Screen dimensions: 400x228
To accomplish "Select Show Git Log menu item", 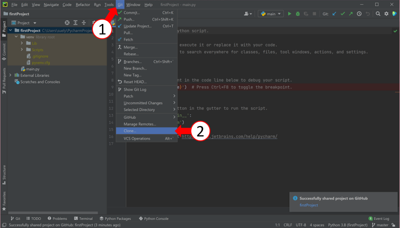I will (147, 89).
